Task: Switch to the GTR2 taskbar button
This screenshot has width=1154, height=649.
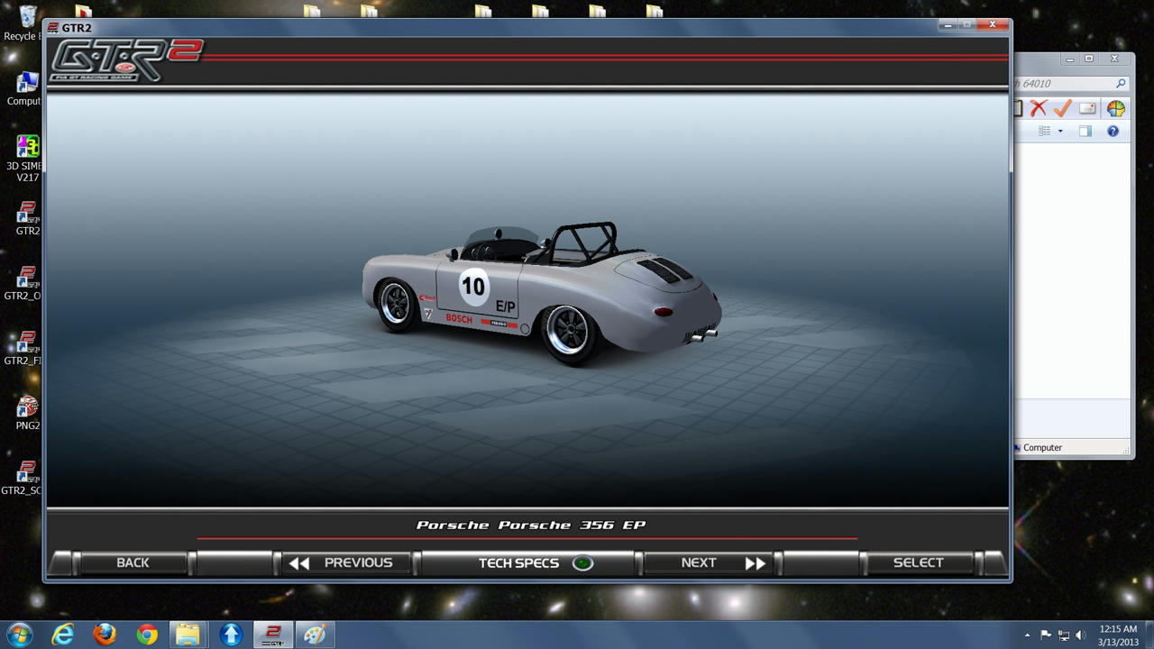Action: tap(271, 635)
